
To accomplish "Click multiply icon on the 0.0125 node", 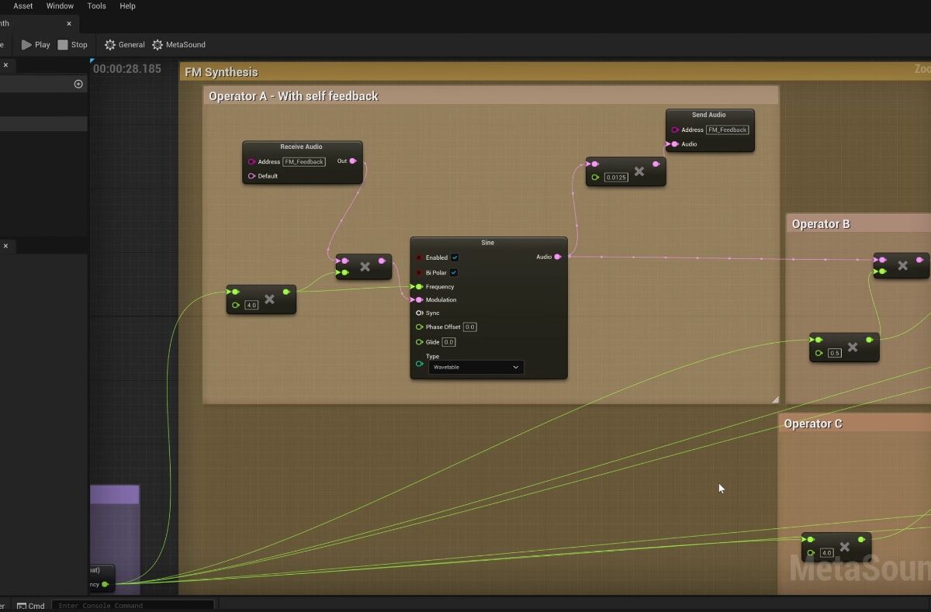I will (639, 171).
